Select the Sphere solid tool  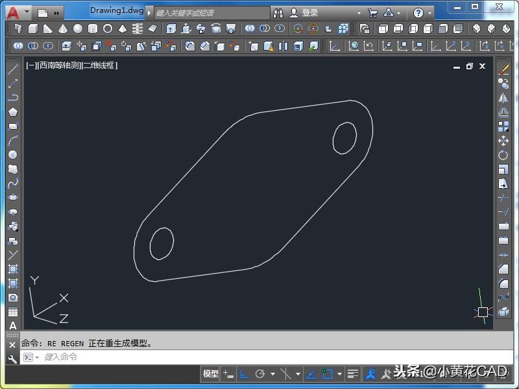coord(78,29)
